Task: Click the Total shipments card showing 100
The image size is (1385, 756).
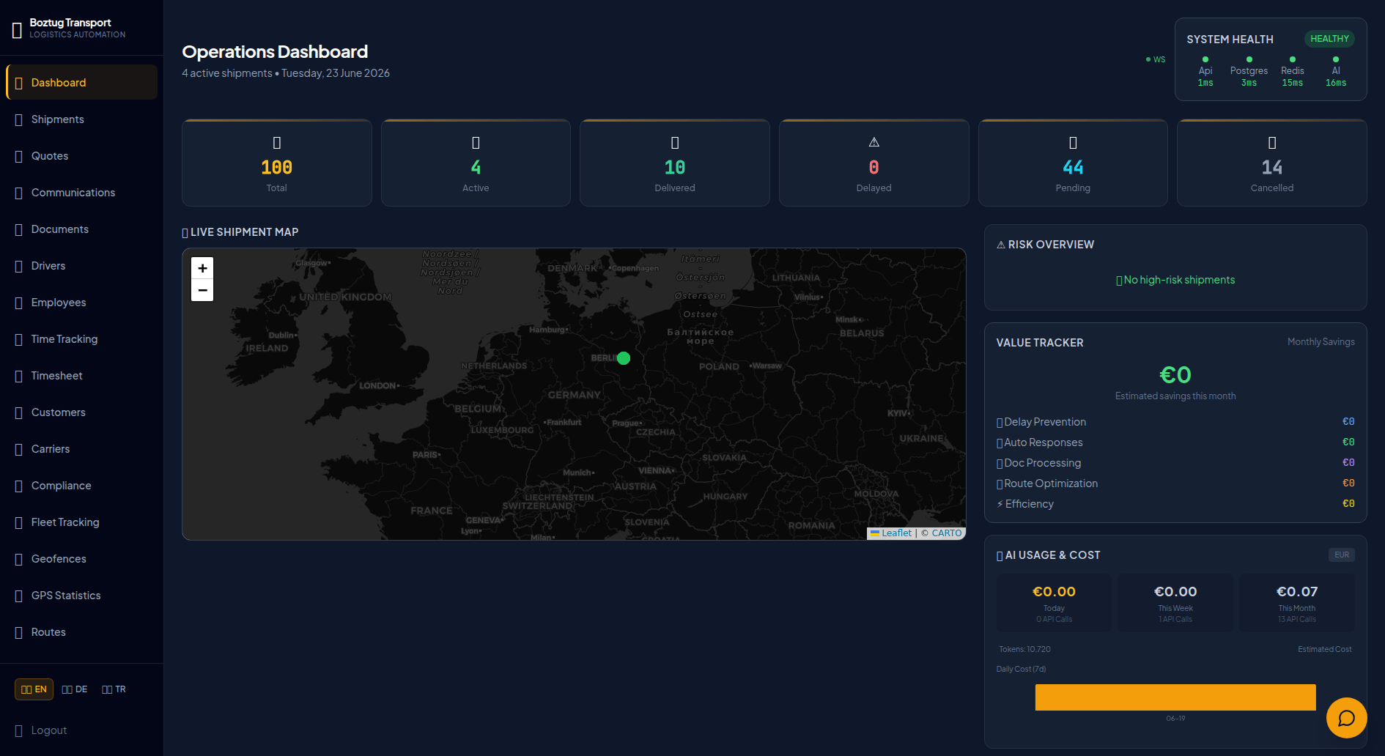Action: point(277,163)
